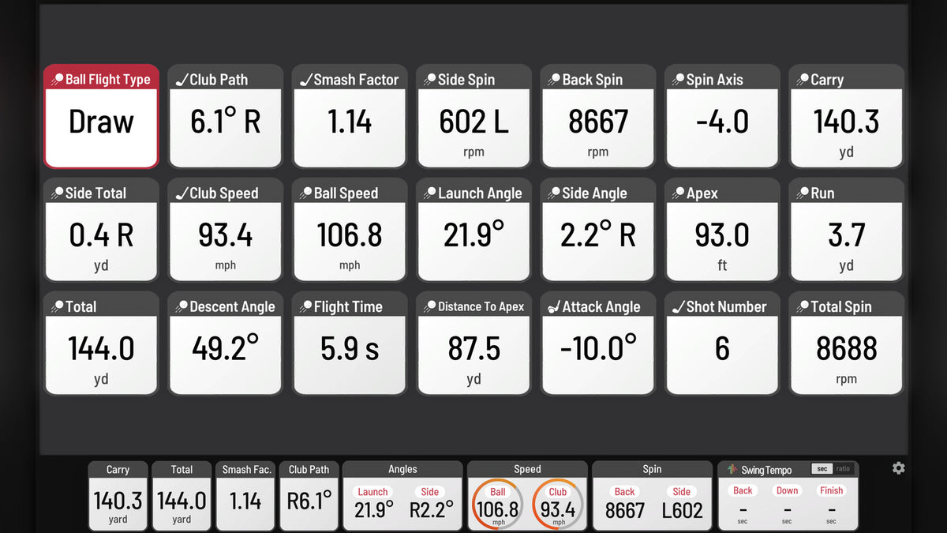Click the ball icon beside Side Total header
This screenshot has height=533, width=947.
pos(58,193)
